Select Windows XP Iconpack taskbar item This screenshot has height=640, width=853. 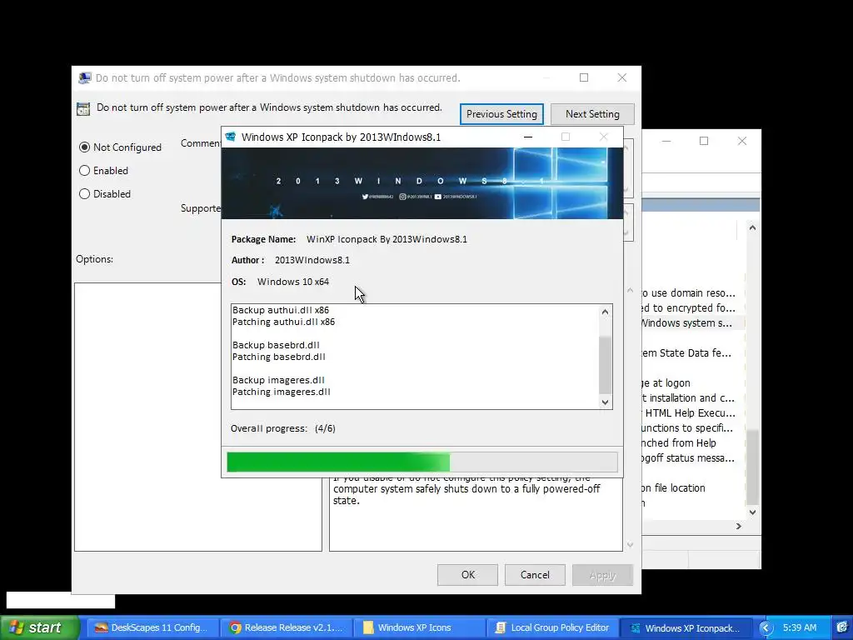coord(686,627)
